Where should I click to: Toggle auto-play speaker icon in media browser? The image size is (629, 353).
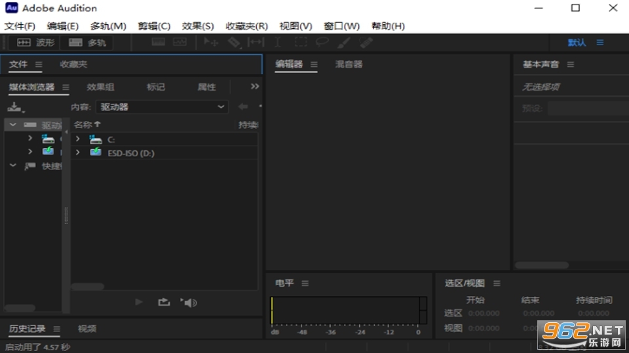click(x=189, y=303)
